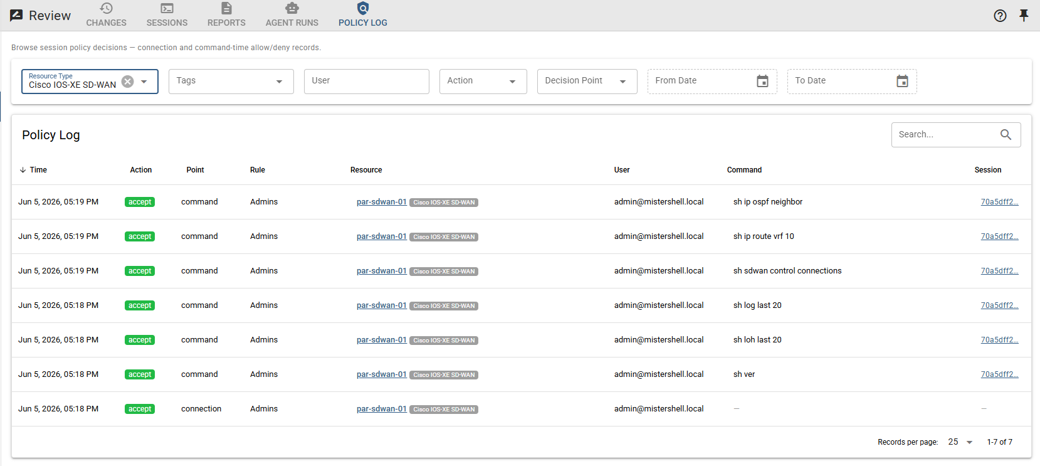Click the 'connection' point cell
The width and height of the screenshot is (1040, 466).
tap(201, 409)
